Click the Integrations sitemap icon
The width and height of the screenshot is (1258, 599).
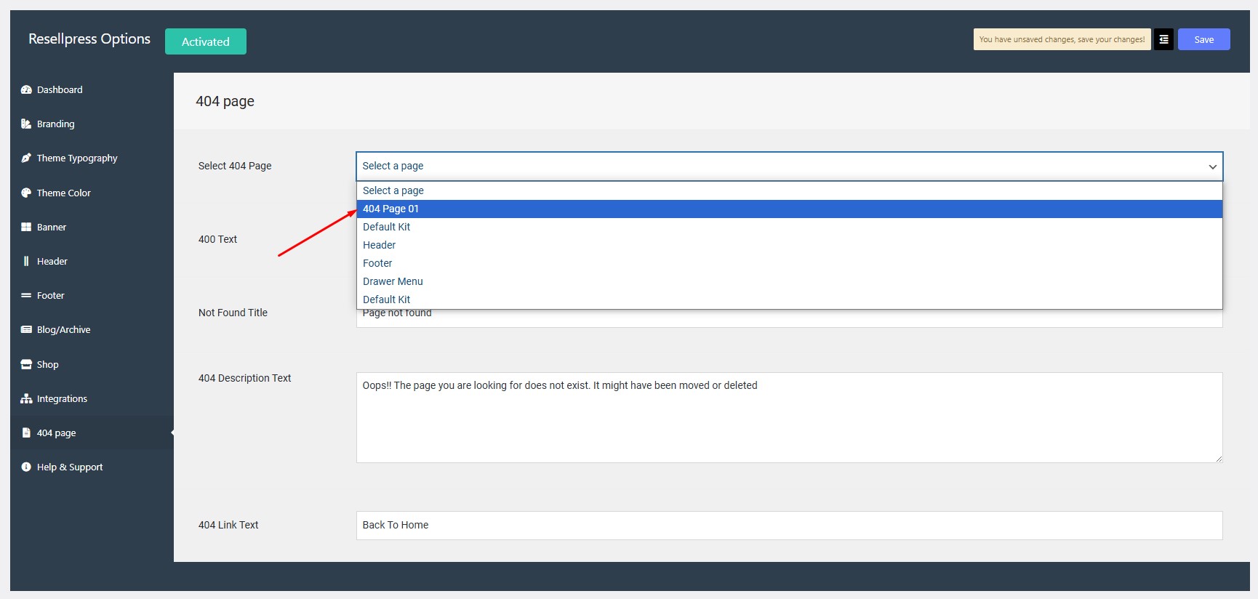coord(26,399)
